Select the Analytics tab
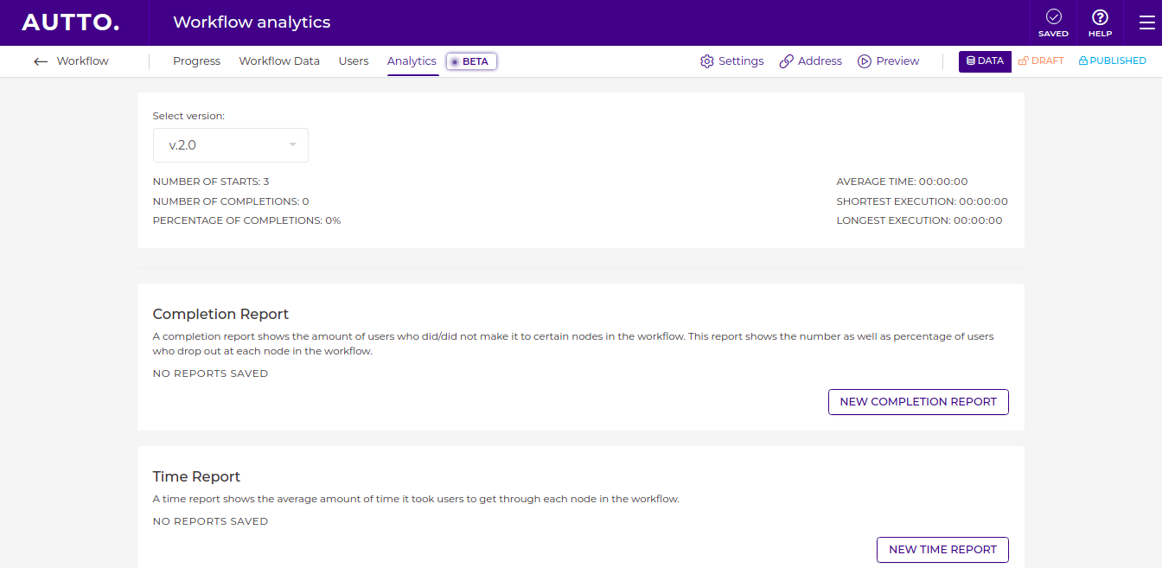 point(412,61)
